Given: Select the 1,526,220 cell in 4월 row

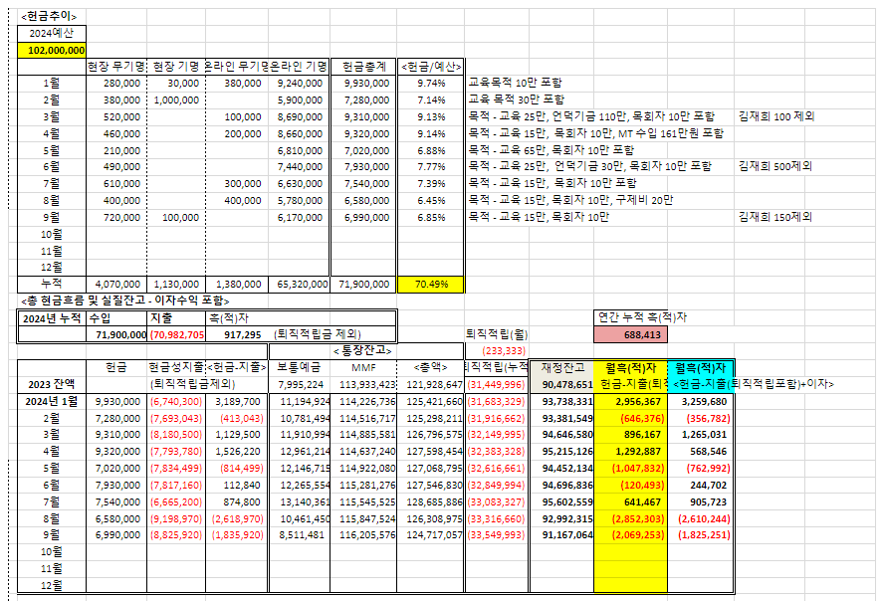Looking at the screenshot, I should (x=237, y=452).
